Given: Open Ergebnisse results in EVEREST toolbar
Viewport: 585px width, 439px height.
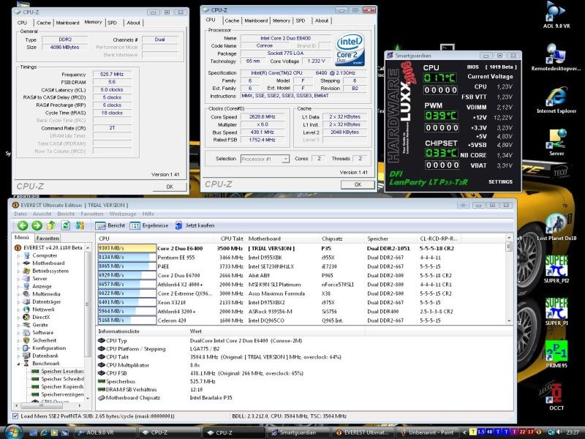Looking at the screenshot, I should [x=149, y=225].
